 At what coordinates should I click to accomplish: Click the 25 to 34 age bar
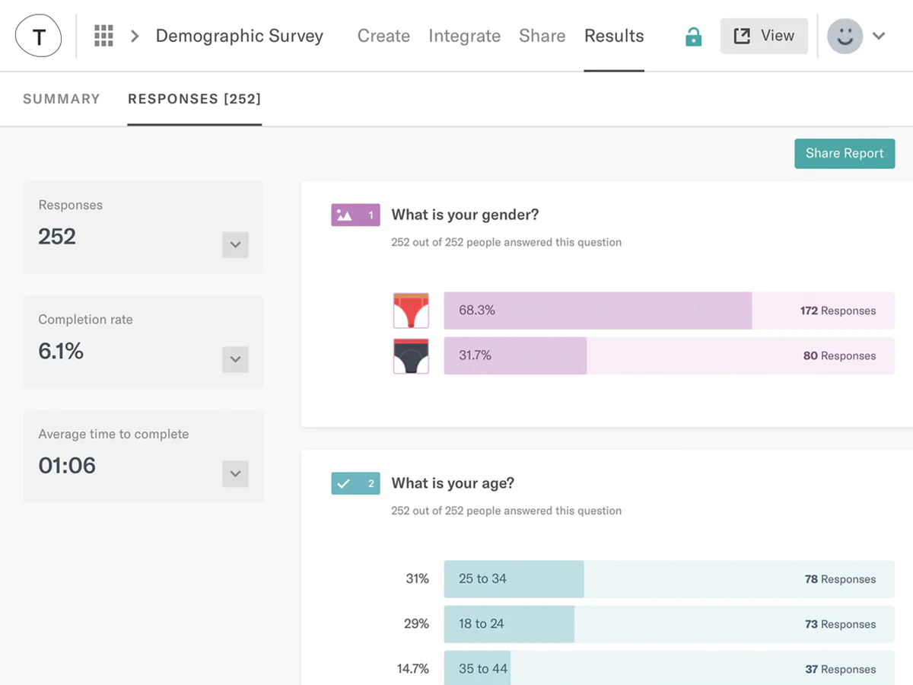coord(514,579)
